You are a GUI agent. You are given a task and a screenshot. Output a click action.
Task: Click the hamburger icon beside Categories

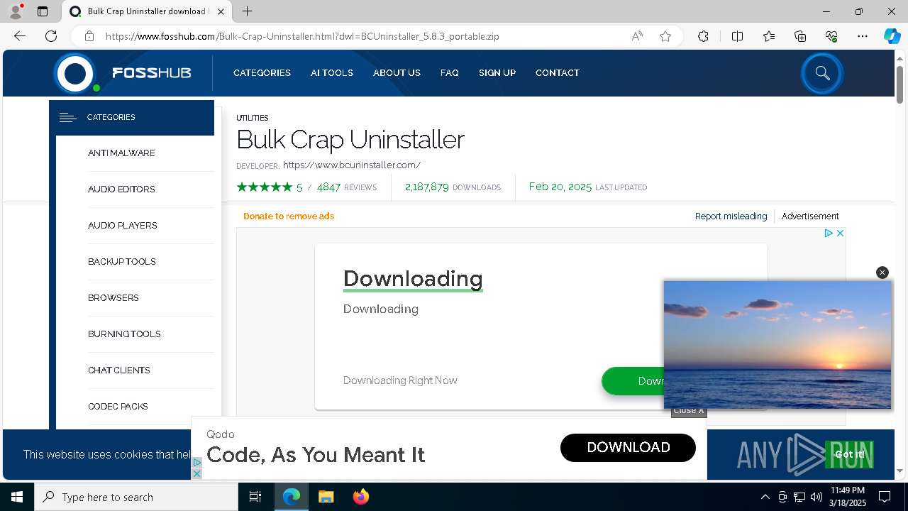[67, 118]
